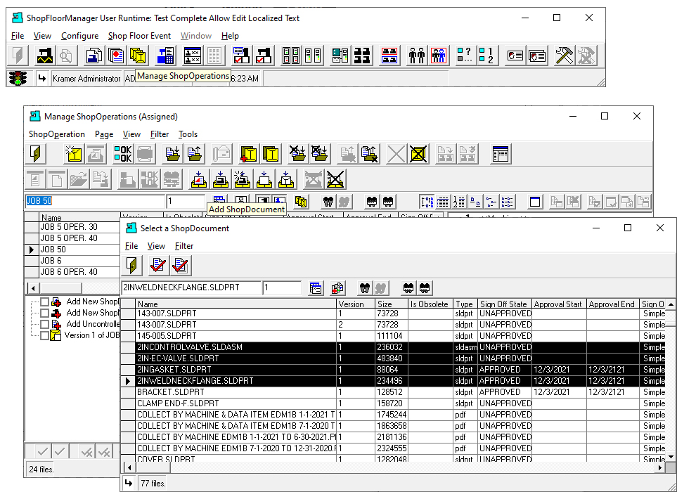Click the single document red checkmark icon
The width and height of the screenshot is (677, 492).
(x=158, y=266)
